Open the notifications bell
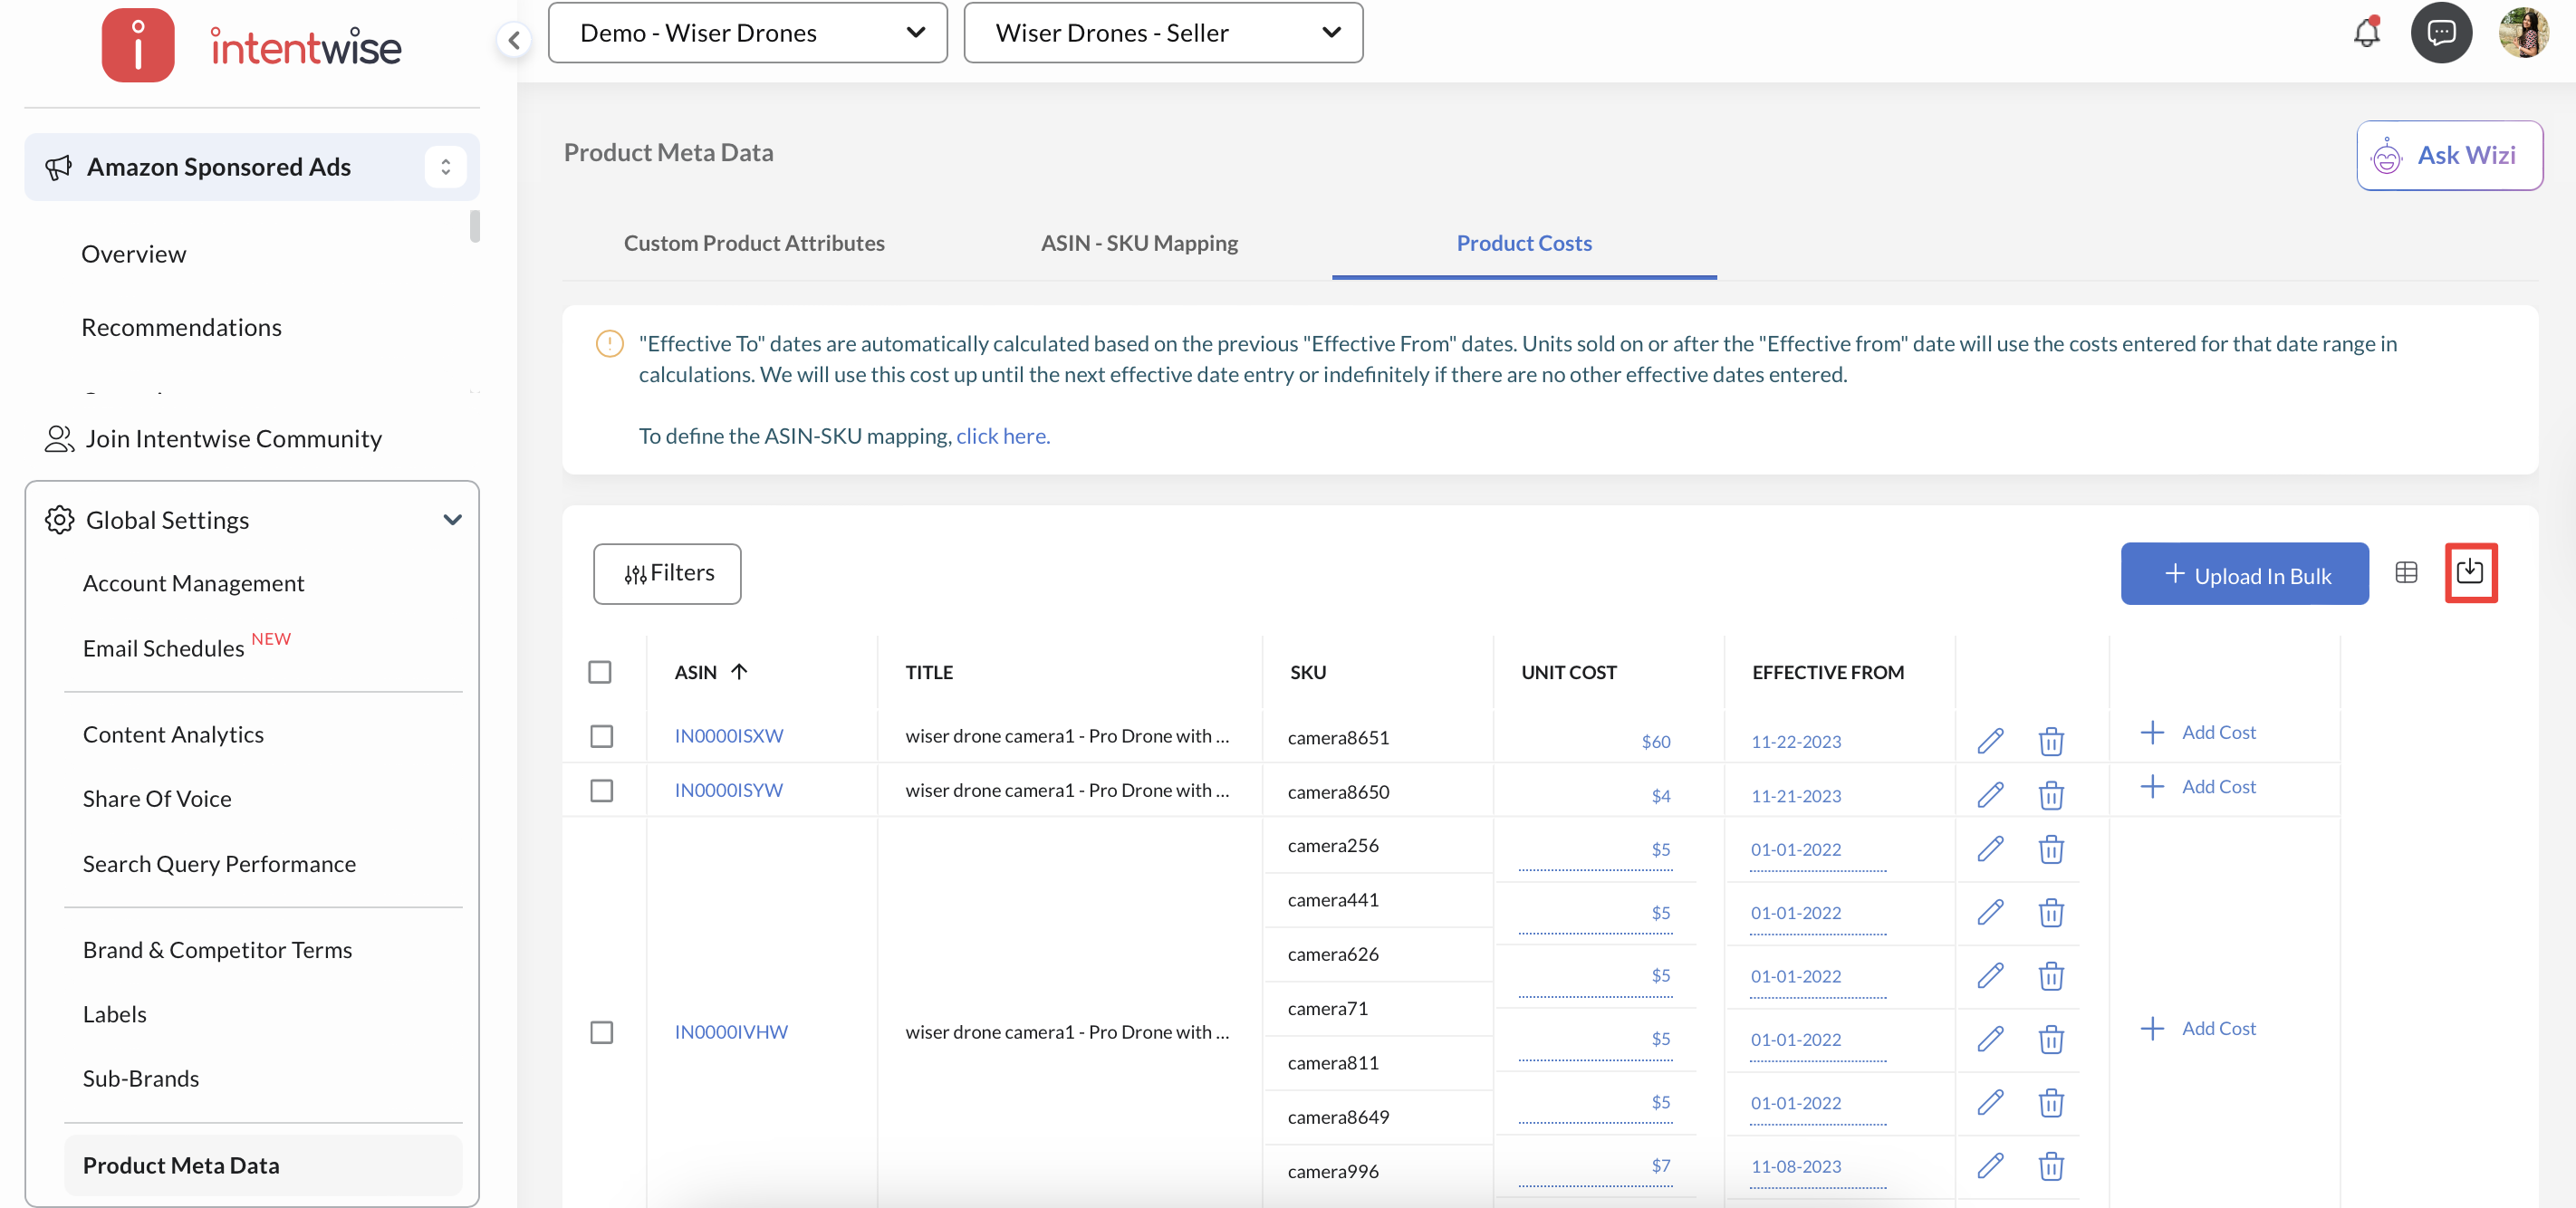This screenshot has width=2576, height=1208. tap(2365, 33)
